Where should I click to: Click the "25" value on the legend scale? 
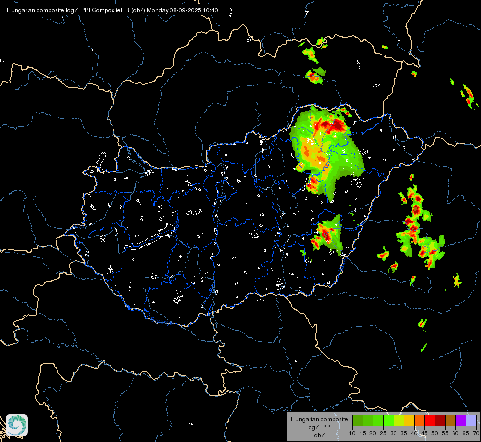coord(383,434)
